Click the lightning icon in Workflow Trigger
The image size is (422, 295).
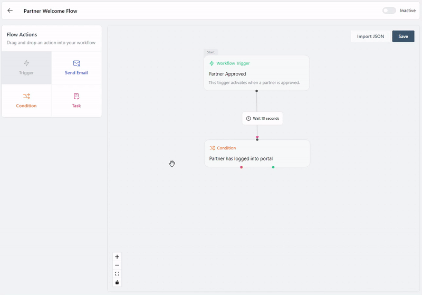212,63
